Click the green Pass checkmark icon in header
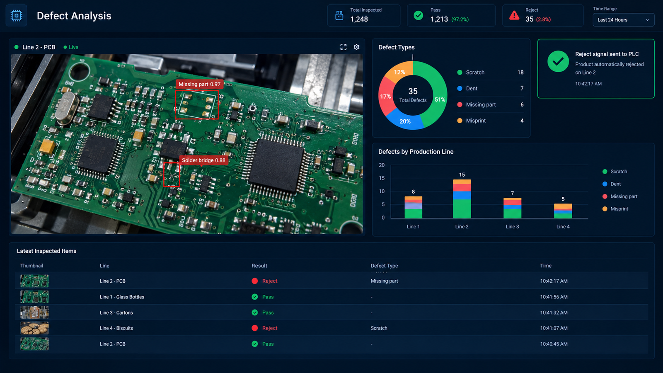 tap(419, 15)
